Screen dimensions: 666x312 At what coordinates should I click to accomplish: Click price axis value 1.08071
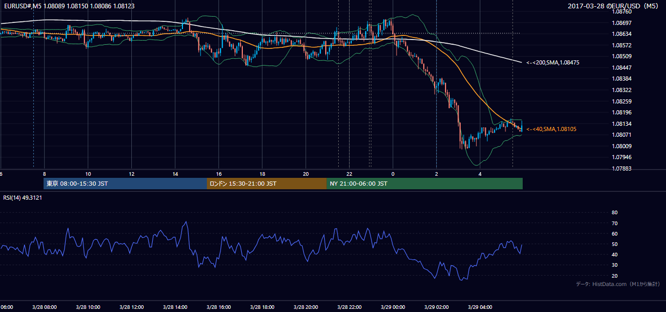(x=621, y=135)
